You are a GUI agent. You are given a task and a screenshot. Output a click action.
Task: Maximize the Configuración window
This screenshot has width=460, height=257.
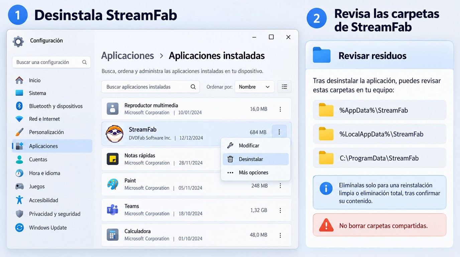coord(271,37)
